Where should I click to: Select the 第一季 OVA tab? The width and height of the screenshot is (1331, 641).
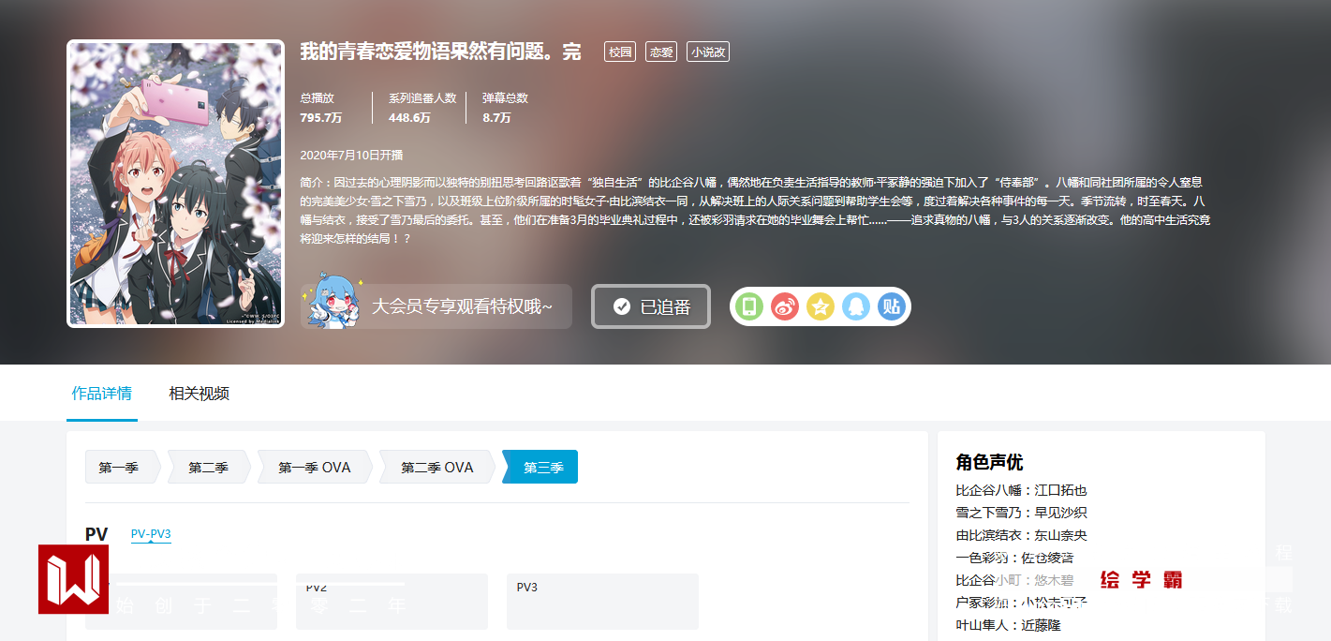[315, 467]
